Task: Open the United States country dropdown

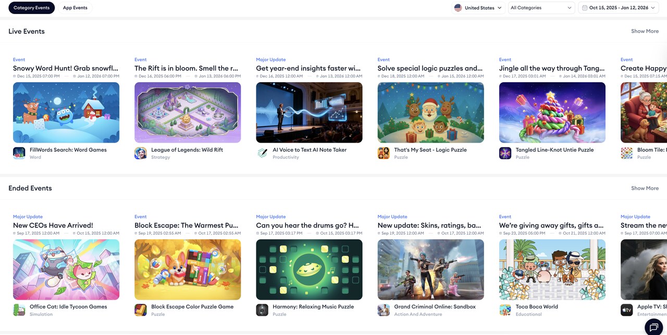Action: click(x=478, y=8)
